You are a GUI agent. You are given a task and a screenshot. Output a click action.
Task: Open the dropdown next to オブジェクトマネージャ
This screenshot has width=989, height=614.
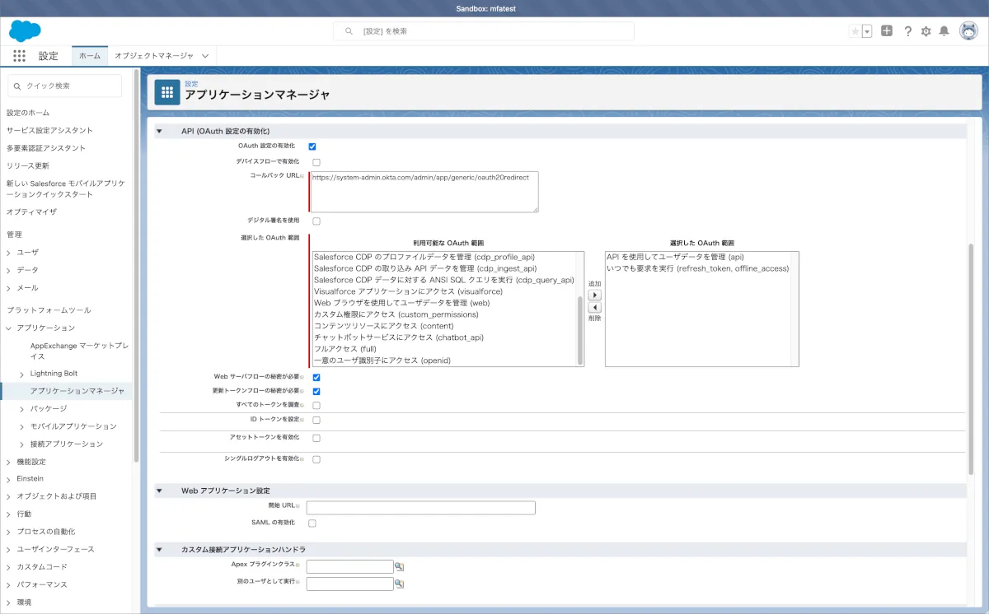(x=205, y=56)
